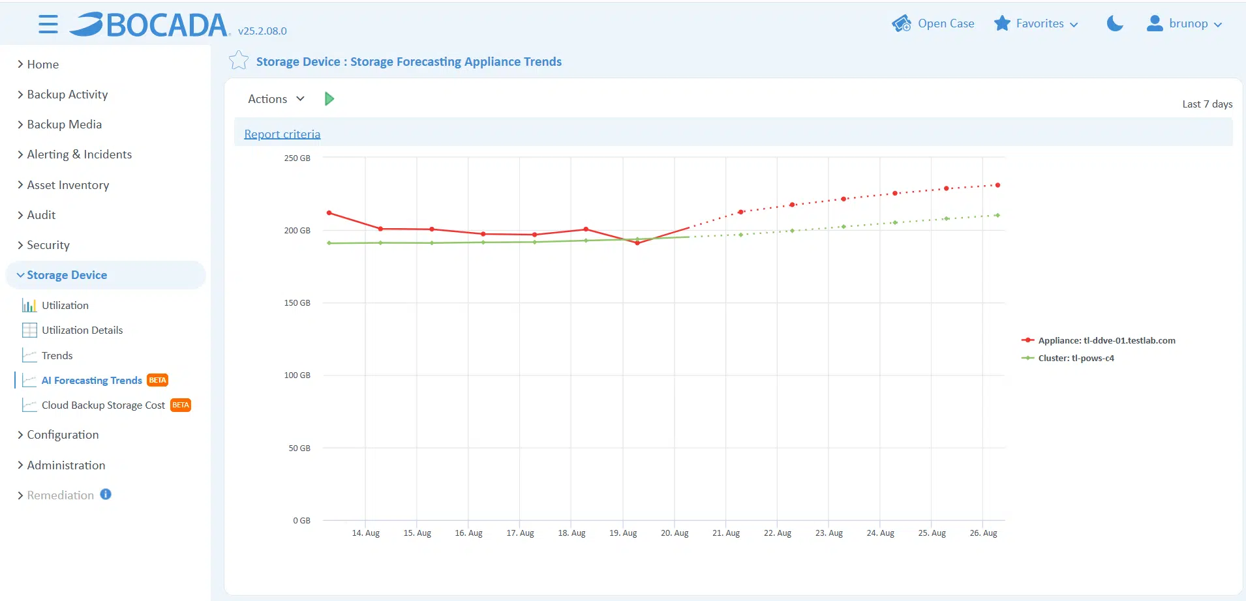Run the report with the green play icon
The width and height of the screenshot is (1246, 601).
tap(329, 98)
